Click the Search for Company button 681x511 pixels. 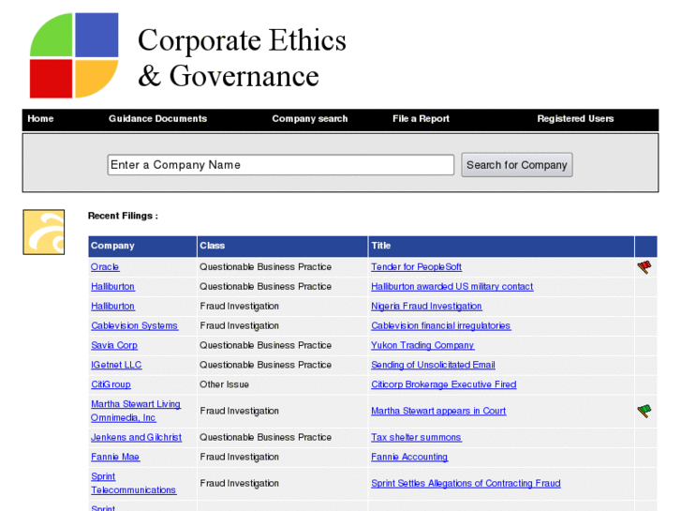tap(517, 165)
